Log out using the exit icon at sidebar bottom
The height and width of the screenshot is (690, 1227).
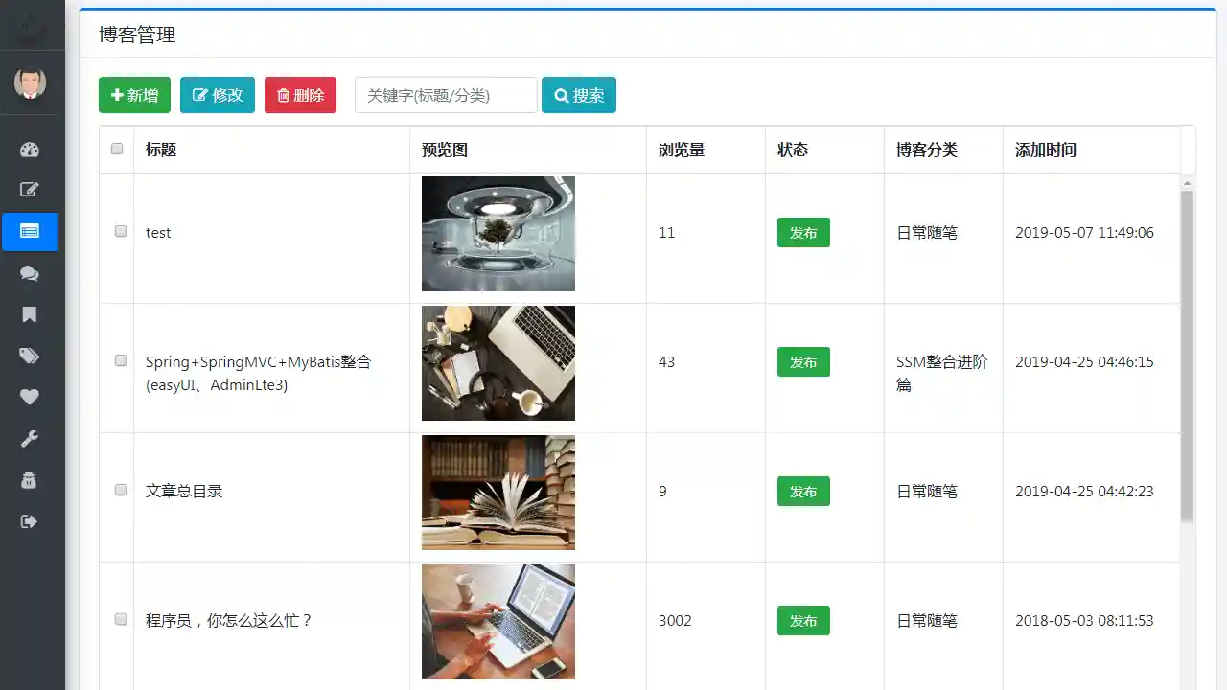pos(29,520)
